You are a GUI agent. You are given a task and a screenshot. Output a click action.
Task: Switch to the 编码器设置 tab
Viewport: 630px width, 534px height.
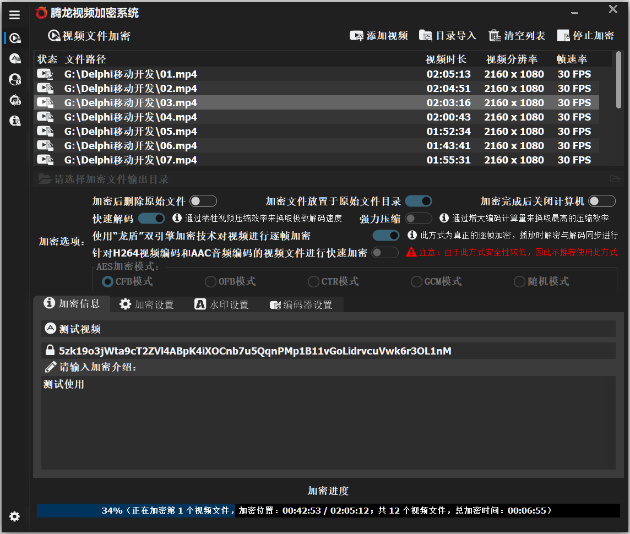click(x=301, y=304)
